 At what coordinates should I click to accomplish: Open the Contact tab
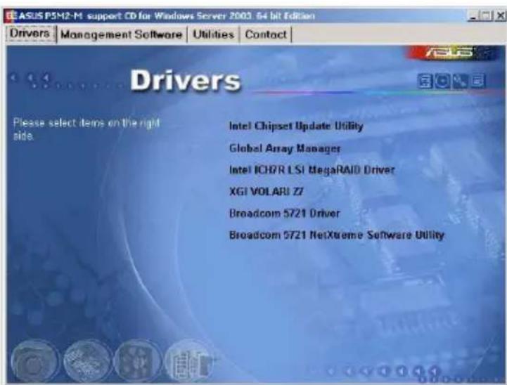[x=266, y=34]
